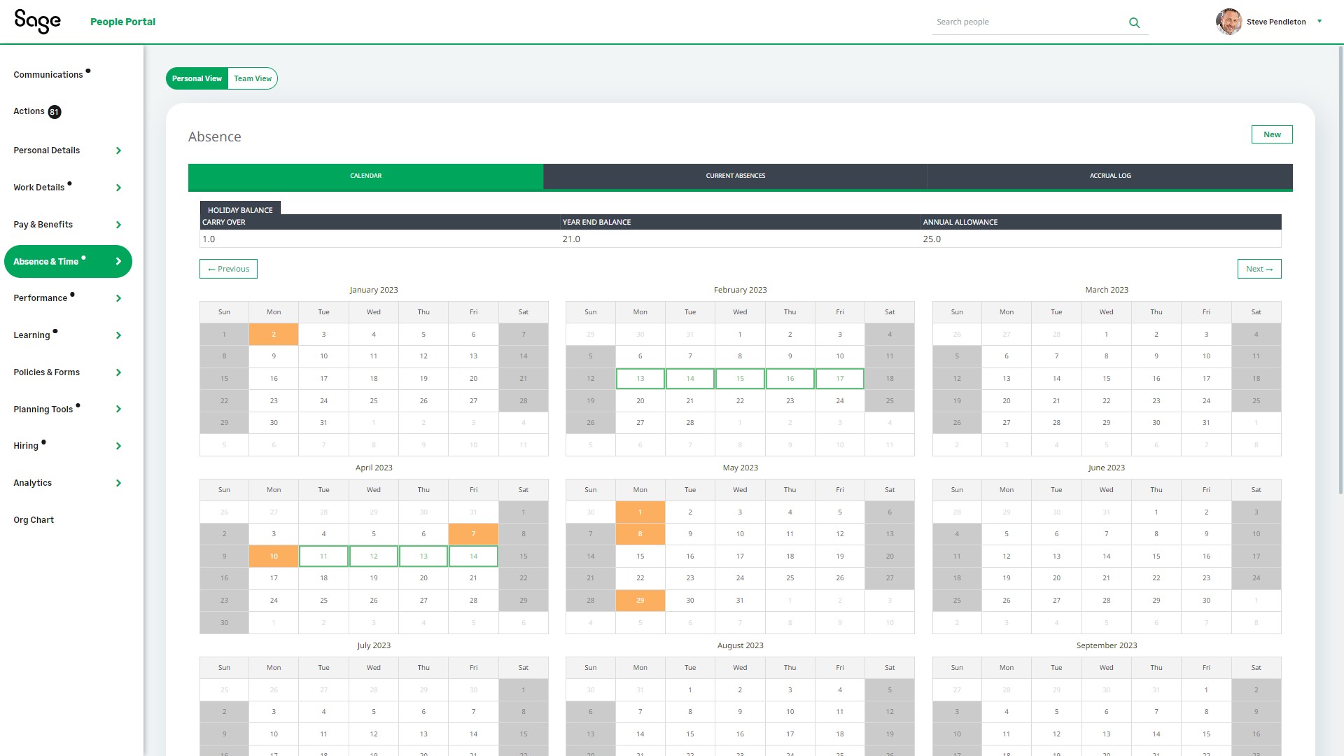Open Communications in the sidebar

click(48, 75)
